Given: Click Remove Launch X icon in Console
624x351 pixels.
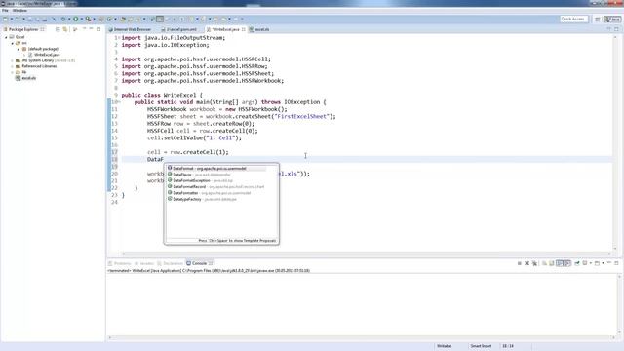Looking at the screenshot, I should [x=526, y=263].
